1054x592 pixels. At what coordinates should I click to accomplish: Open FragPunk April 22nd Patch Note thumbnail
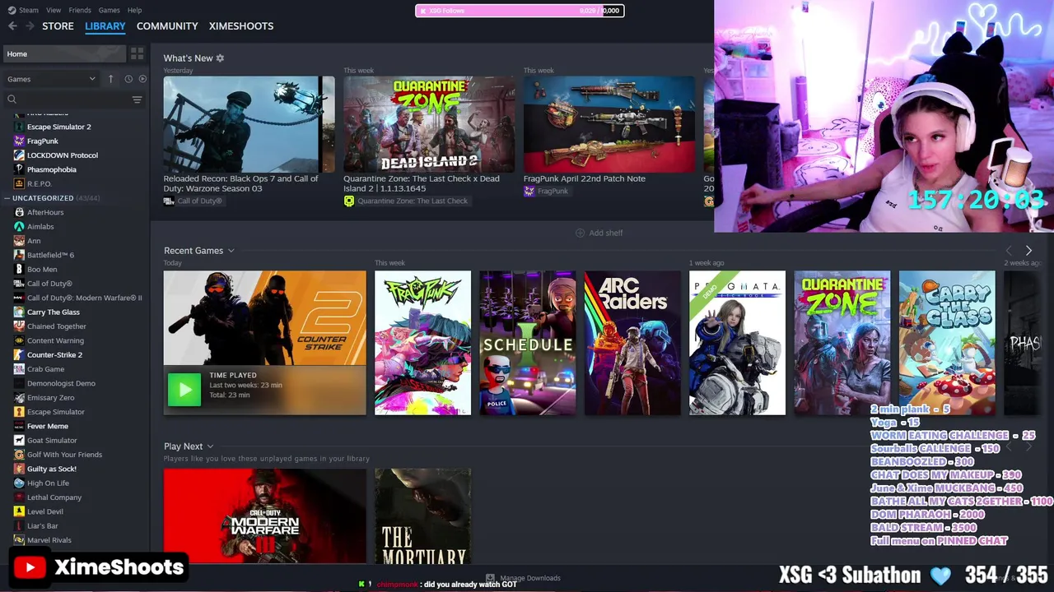(609, 124)
